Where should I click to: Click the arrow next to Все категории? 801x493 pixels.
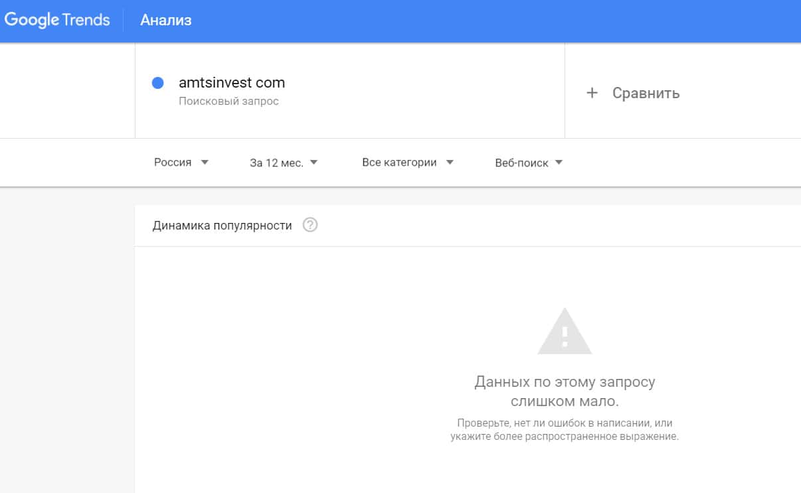(450, 163)
